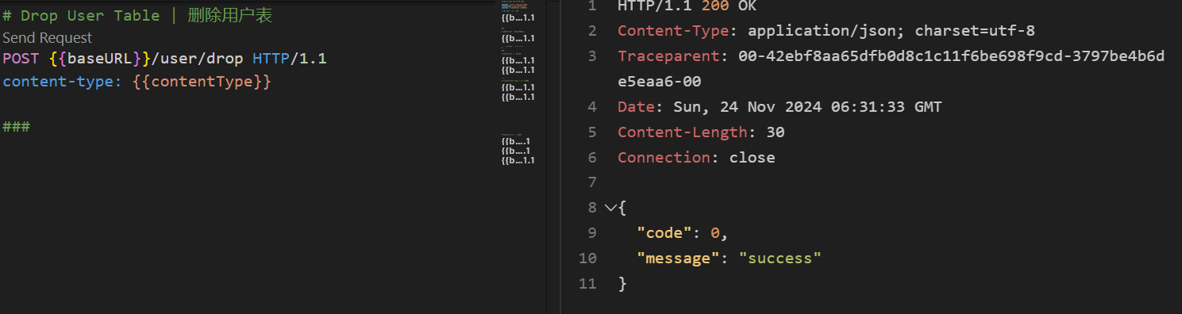Click the Content-Length value 30
Viewport: 1182px width, 314px height.
[776, 132]
